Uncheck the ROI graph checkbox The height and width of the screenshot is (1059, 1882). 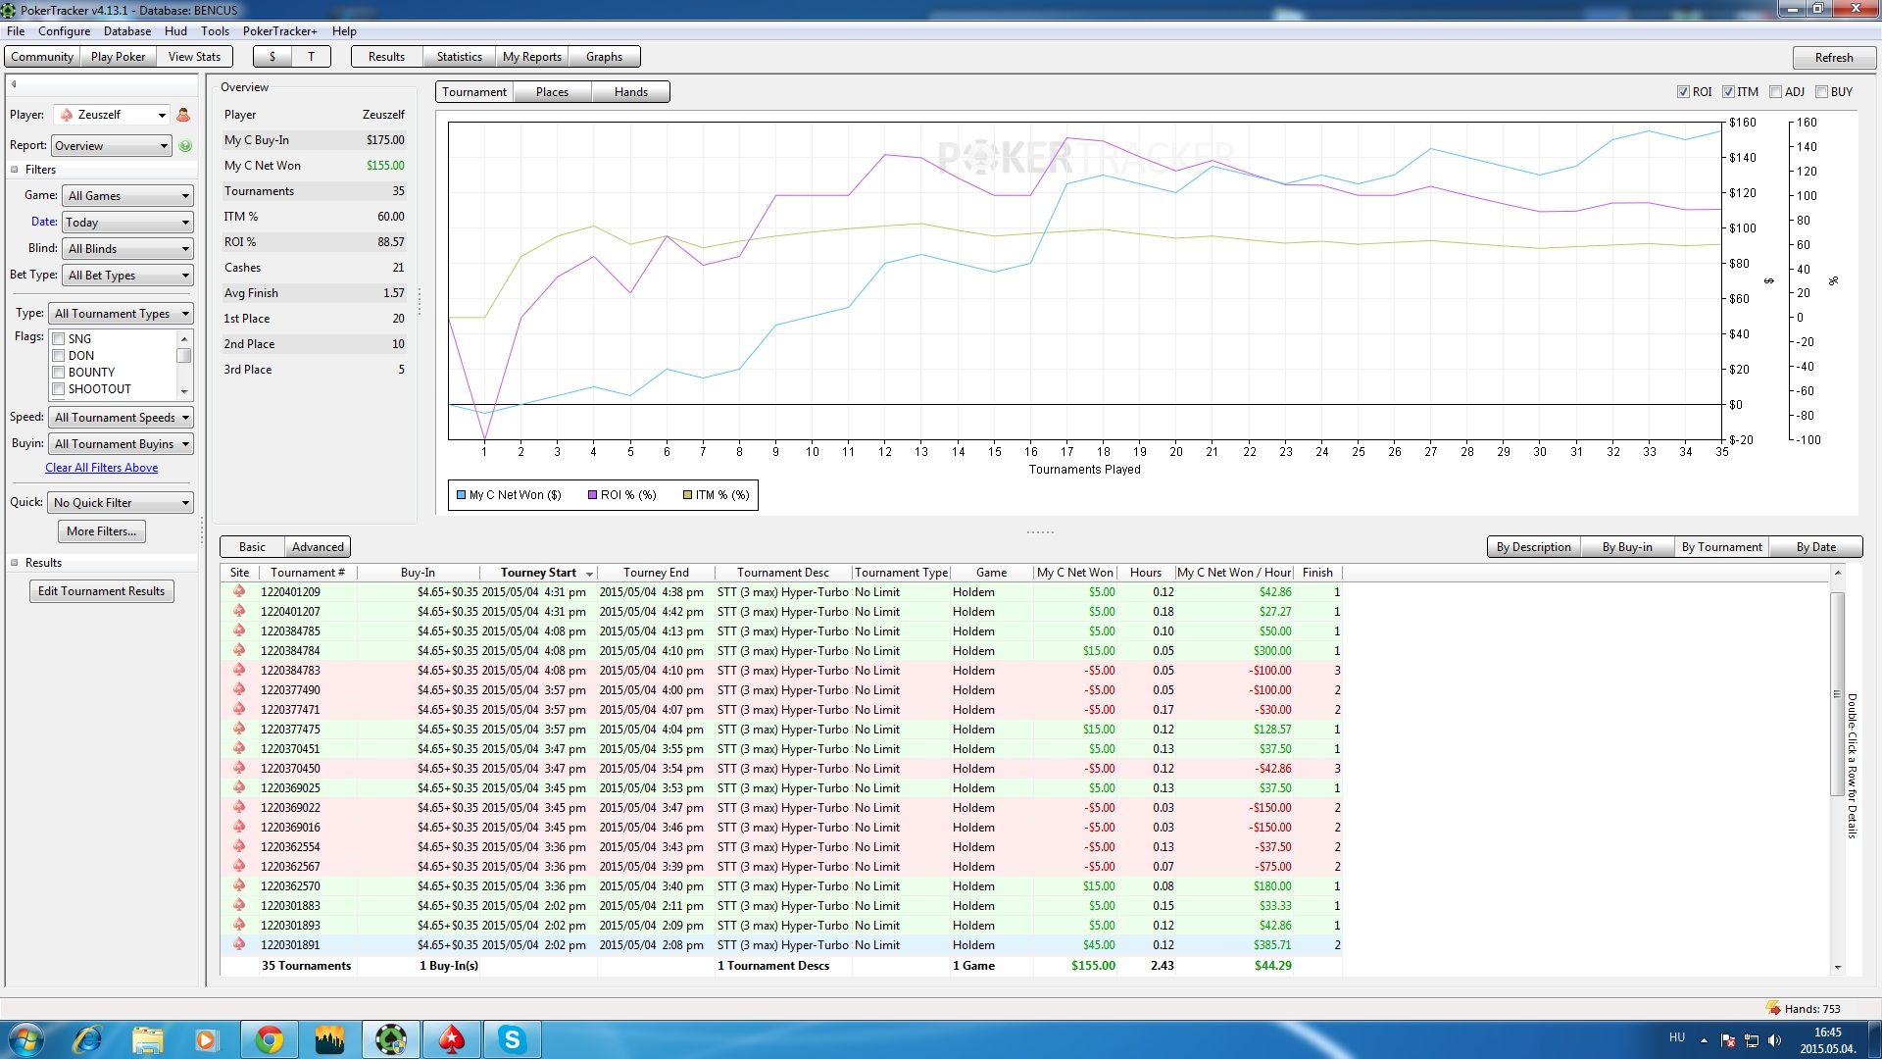[x=1683, y=92]
